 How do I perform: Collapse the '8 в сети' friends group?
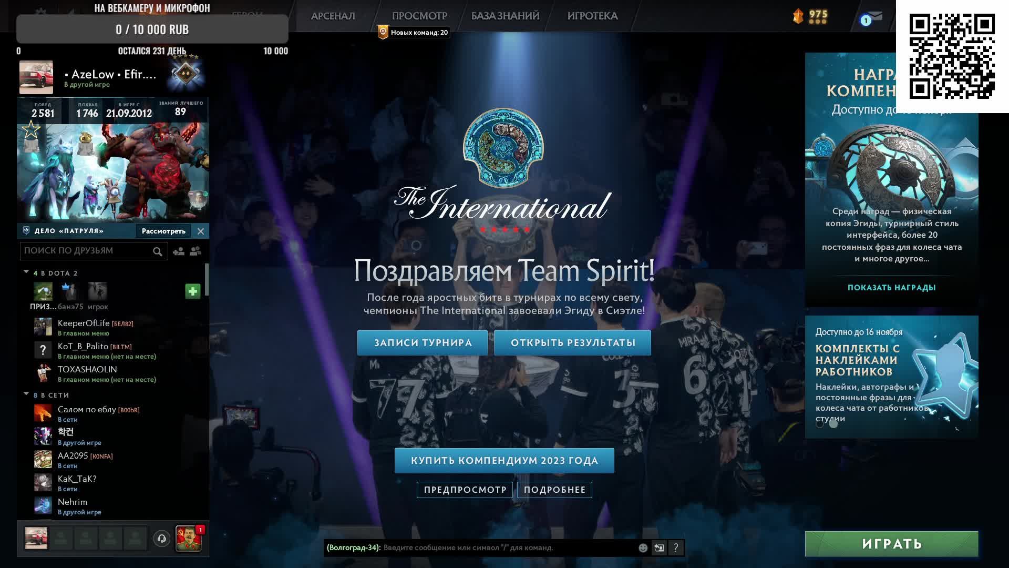[x=26, y=394]
